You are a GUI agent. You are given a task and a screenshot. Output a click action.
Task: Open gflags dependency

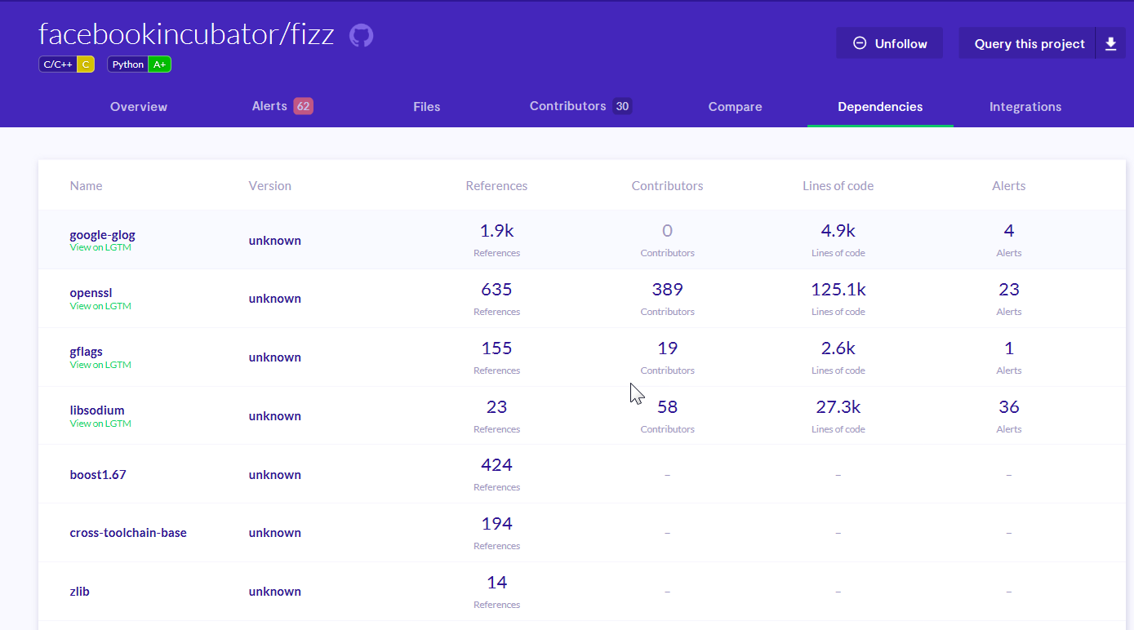point(87,352)
